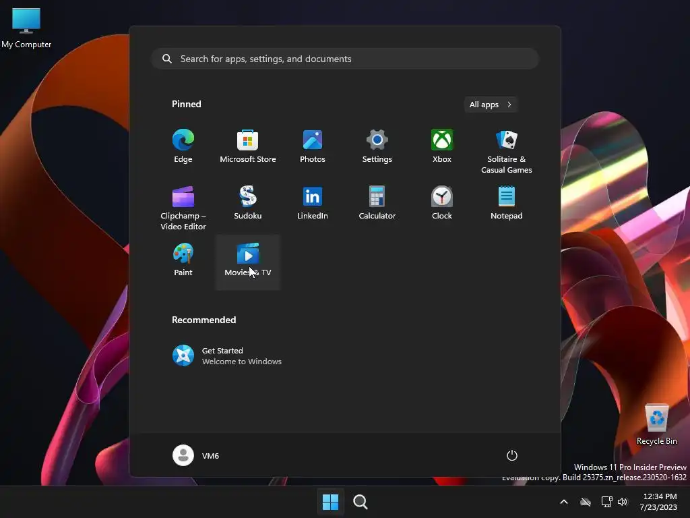This screenshot has width=690, height=518.
Task: Show hidden icons in system tray
Action: tap(564, 502)
